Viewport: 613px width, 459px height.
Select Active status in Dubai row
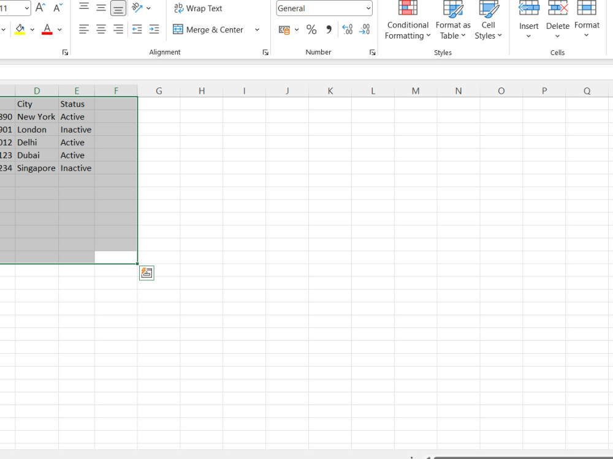click(x=77, y=155)
